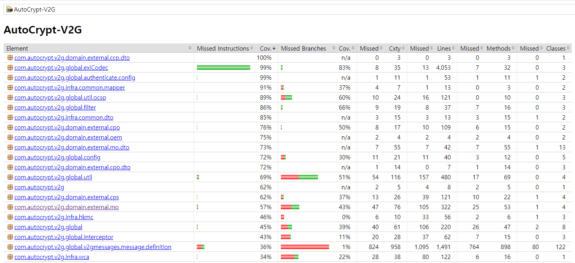Click the AutoCrypt-V2G breadcrumb report icon

tap(10, 10)
